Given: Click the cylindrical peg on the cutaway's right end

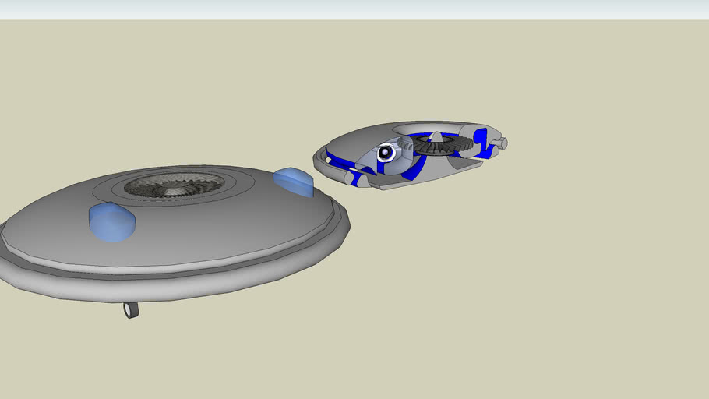Looking at the screenshot, I should [503, 143].
